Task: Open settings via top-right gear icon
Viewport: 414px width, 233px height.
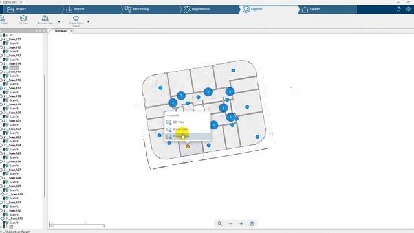Action: [408, 9]
